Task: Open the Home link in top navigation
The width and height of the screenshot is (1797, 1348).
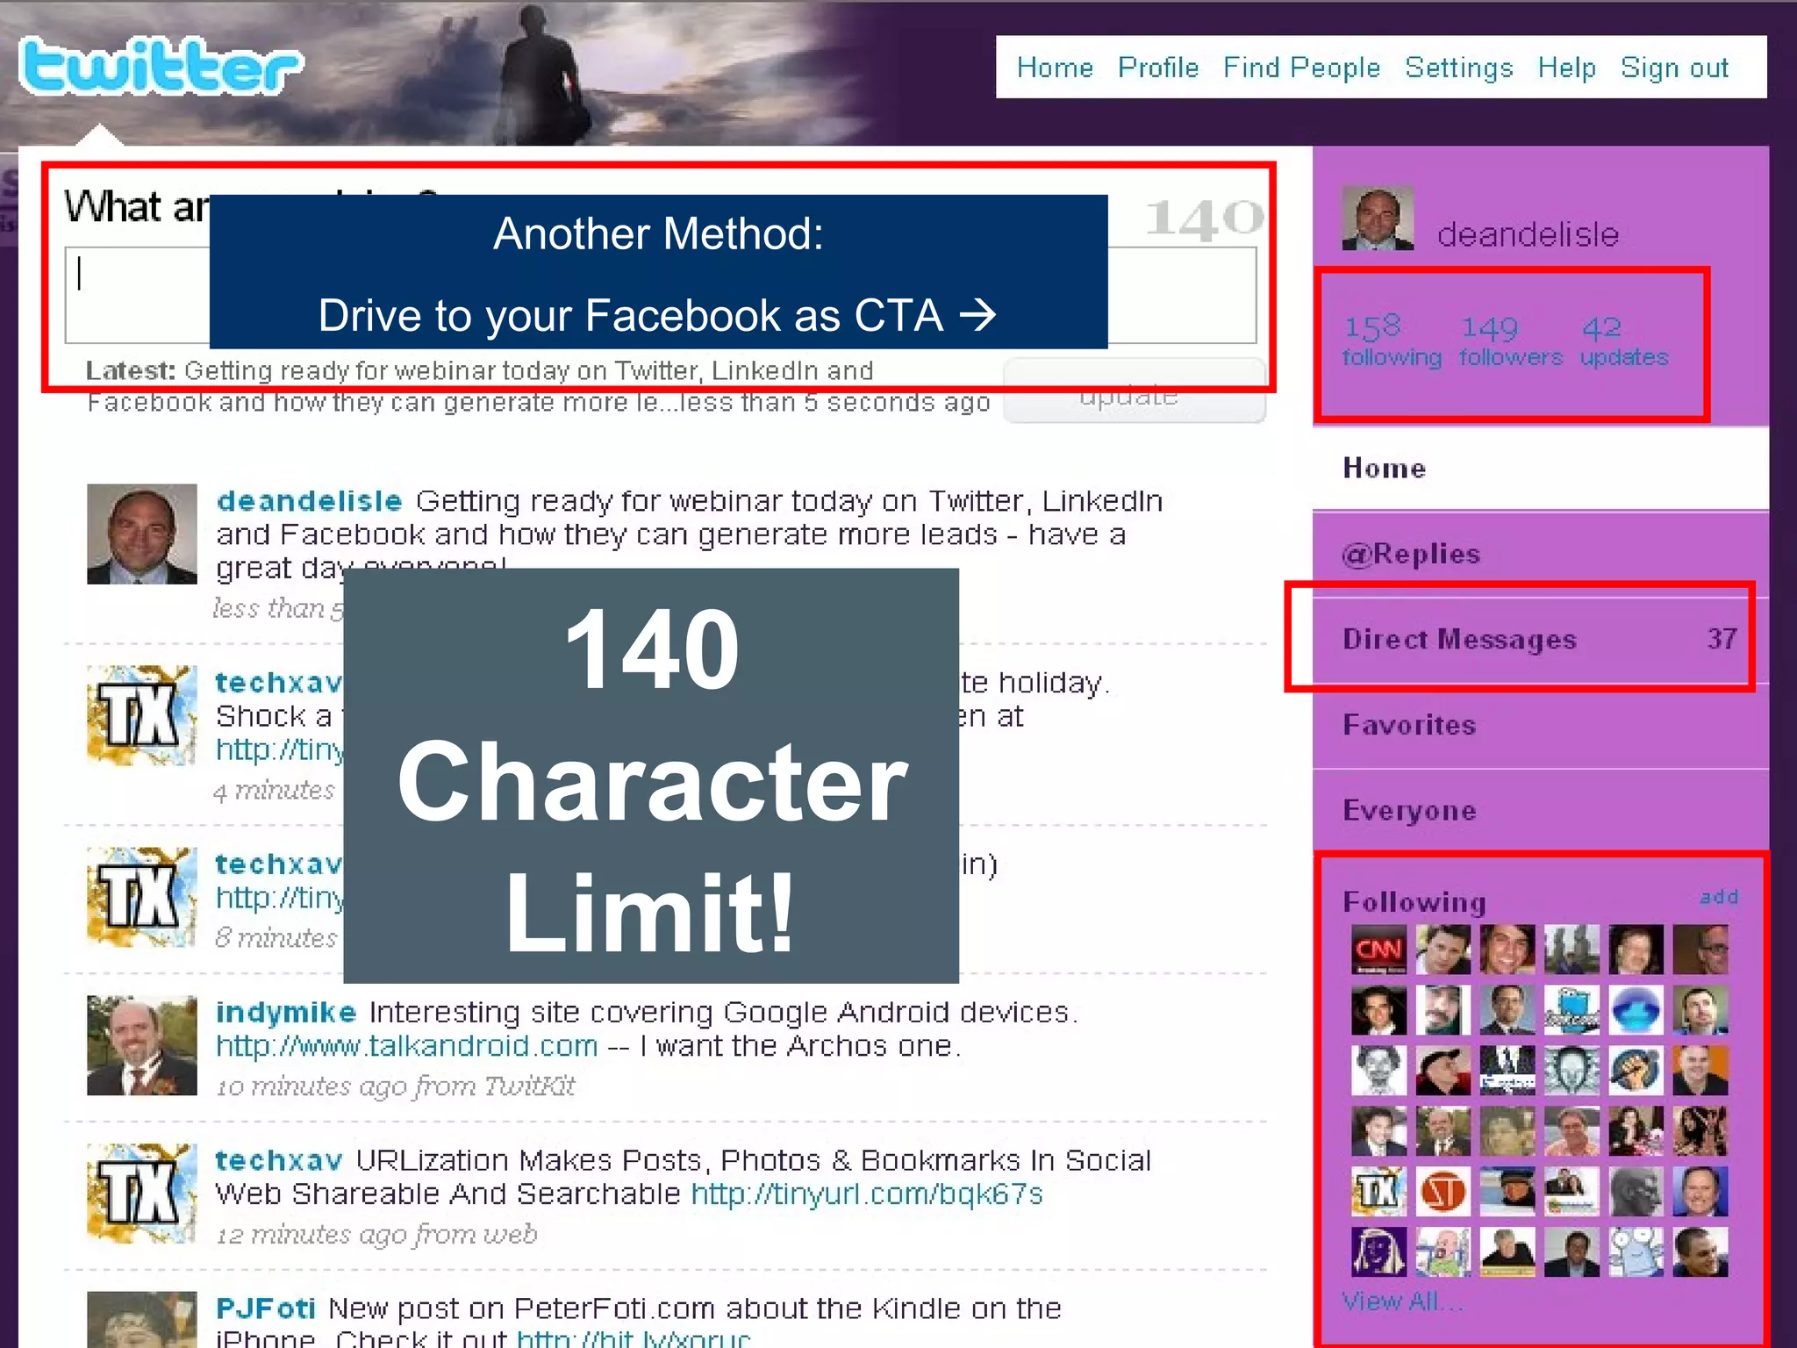Action: point(1055,68)
